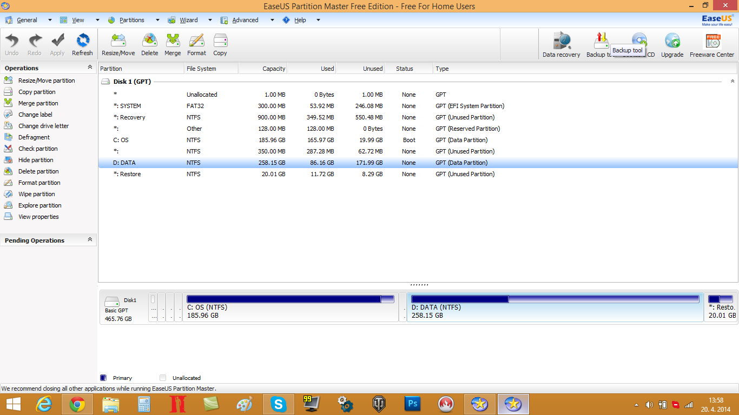
Task: Open the Advanced menu
Action: [x=245, y=20]
